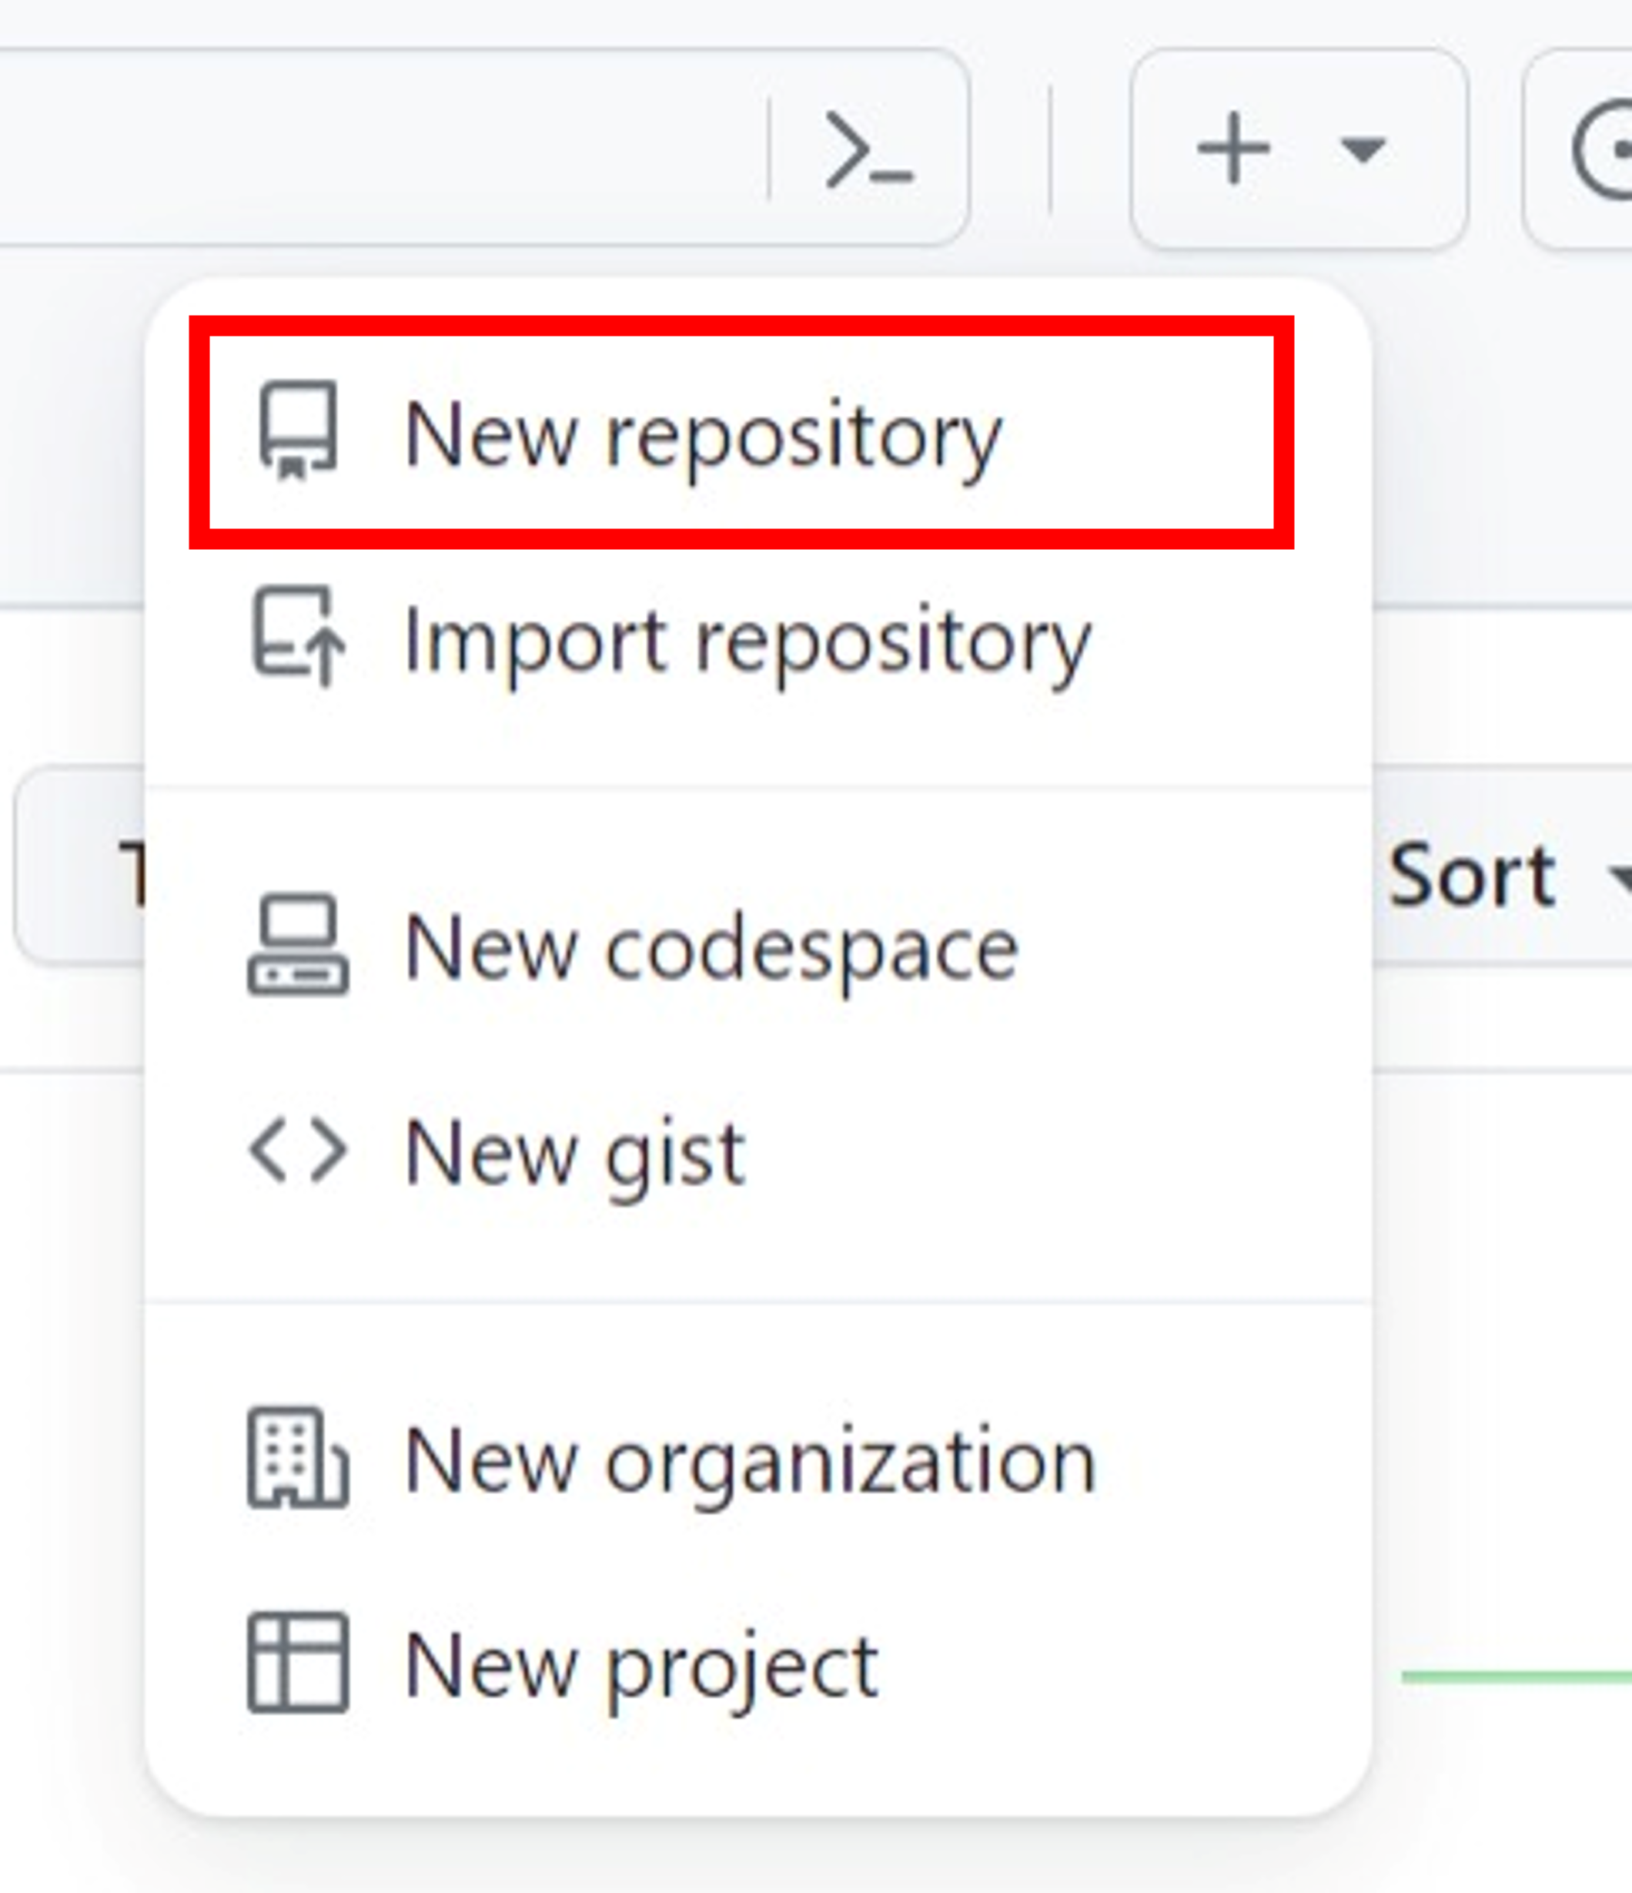Choose "Import repository" menu entry

746,641
